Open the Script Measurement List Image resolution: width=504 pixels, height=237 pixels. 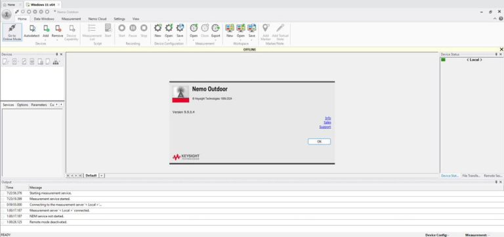(92, 32)
